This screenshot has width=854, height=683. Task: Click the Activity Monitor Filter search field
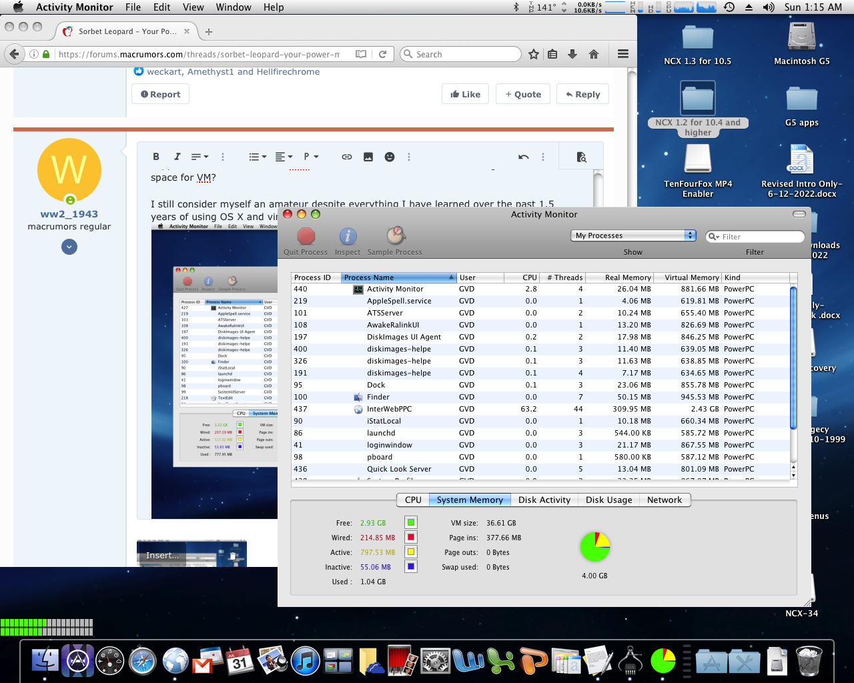755,236
